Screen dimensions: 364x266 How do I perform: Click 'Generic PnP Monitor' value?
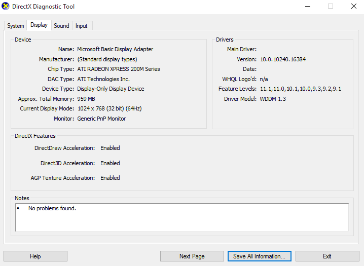101,119
